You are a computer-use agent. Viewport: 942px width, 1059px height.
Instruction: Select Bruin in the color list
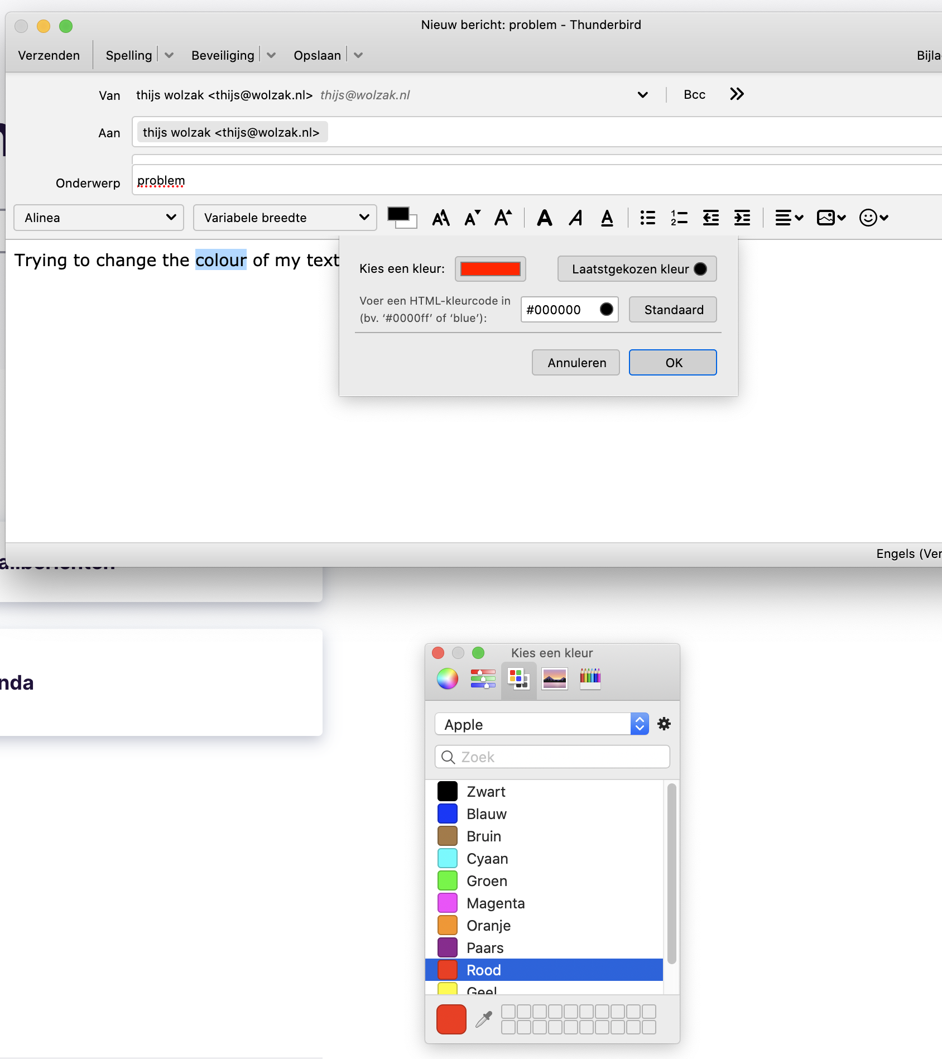coord(544,836)
